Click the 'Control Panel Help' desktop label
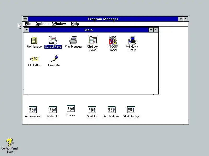Viewport: 209px width, 156px height. 10,150
